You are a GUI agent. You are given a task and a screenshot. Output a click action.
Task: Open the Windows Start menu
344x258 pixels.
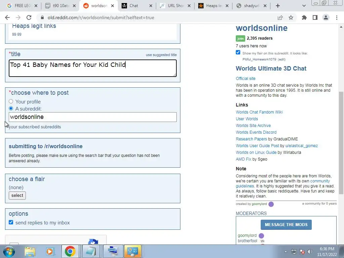pos(9,251)
